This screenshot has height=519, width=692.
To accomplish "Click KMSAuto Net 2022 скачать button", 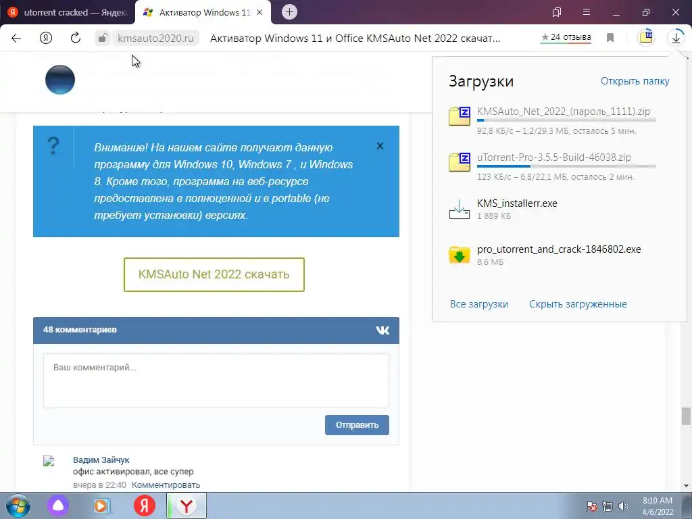I will pos(214,274).
